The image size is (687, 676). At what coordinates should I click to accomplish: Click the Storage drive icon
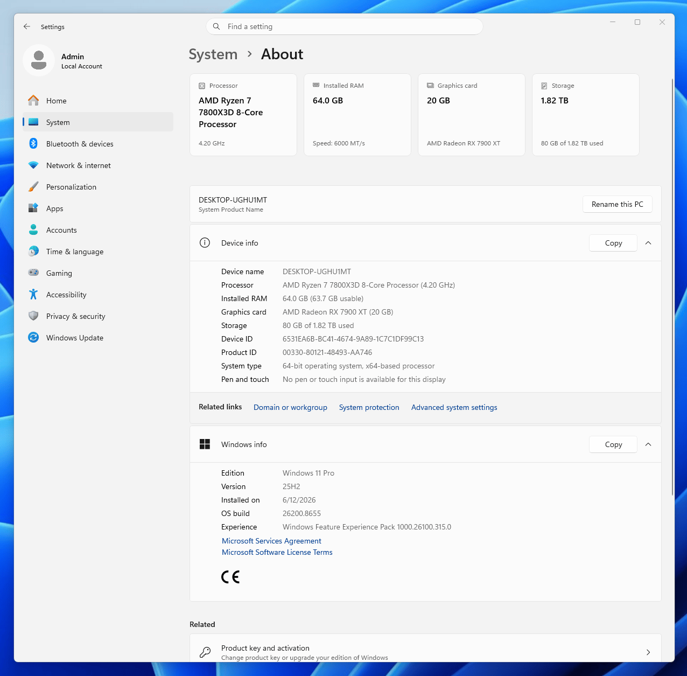click(x=544, y=86)
